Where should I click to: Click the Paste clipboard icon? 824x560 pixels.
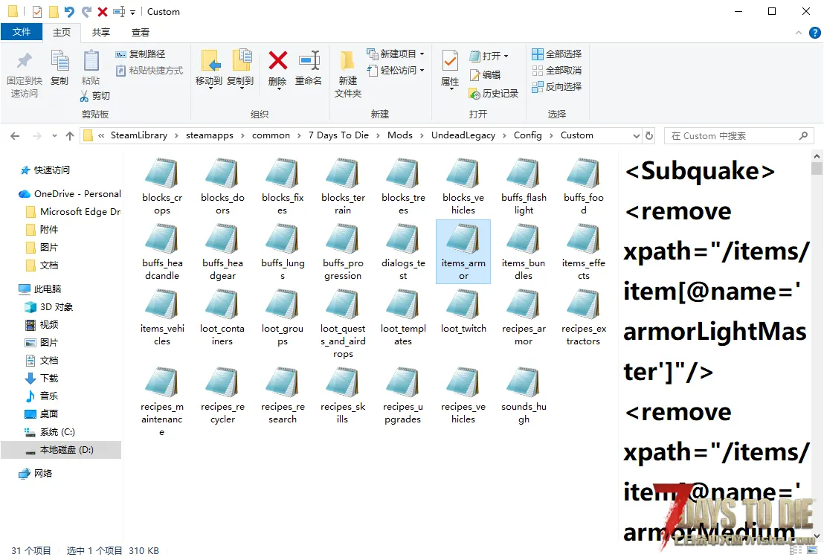click(x=91, y=60)
